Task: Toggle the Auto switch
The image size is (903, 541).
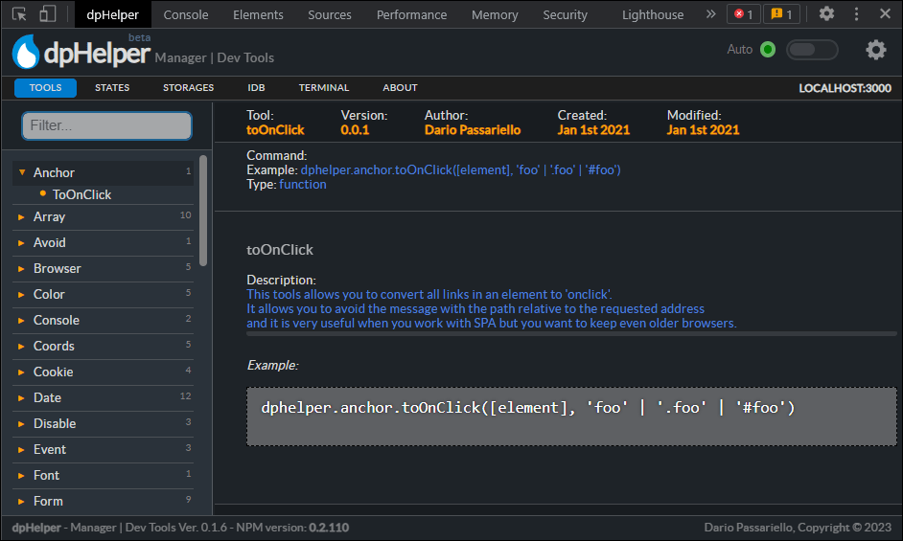Action: point(812,50)
